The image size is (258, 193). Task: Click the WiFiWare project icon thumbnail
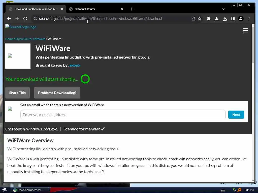pyautogui.click(x=18, y=56)
